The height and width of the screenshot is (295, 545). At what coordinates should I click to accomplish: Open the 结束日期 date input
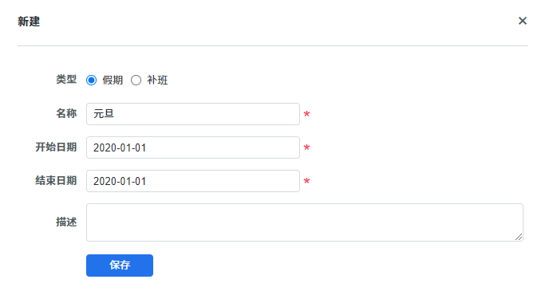coord(193,181)
